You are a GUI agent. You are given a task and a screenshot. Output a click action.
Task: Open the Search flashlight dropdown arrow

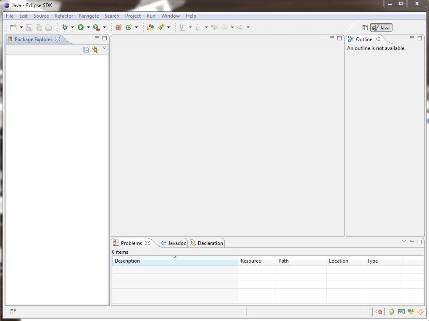pos(168,27)
